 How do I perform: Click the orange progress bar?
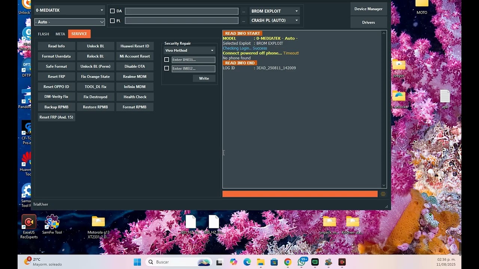click(300, 194)
